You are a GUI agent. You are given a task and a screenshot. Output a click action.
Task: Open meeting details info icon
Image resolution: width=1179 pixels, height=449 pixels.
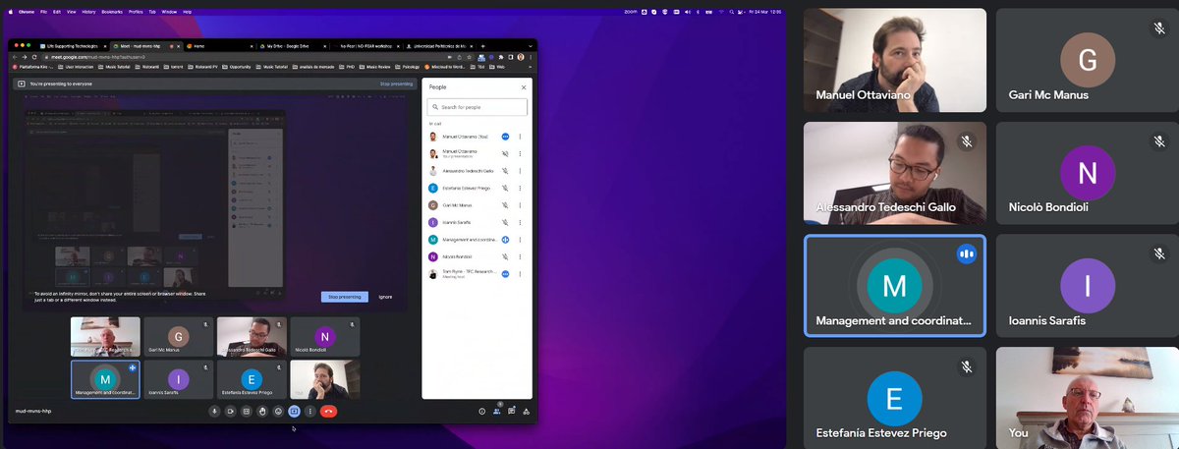pos(481,411)
